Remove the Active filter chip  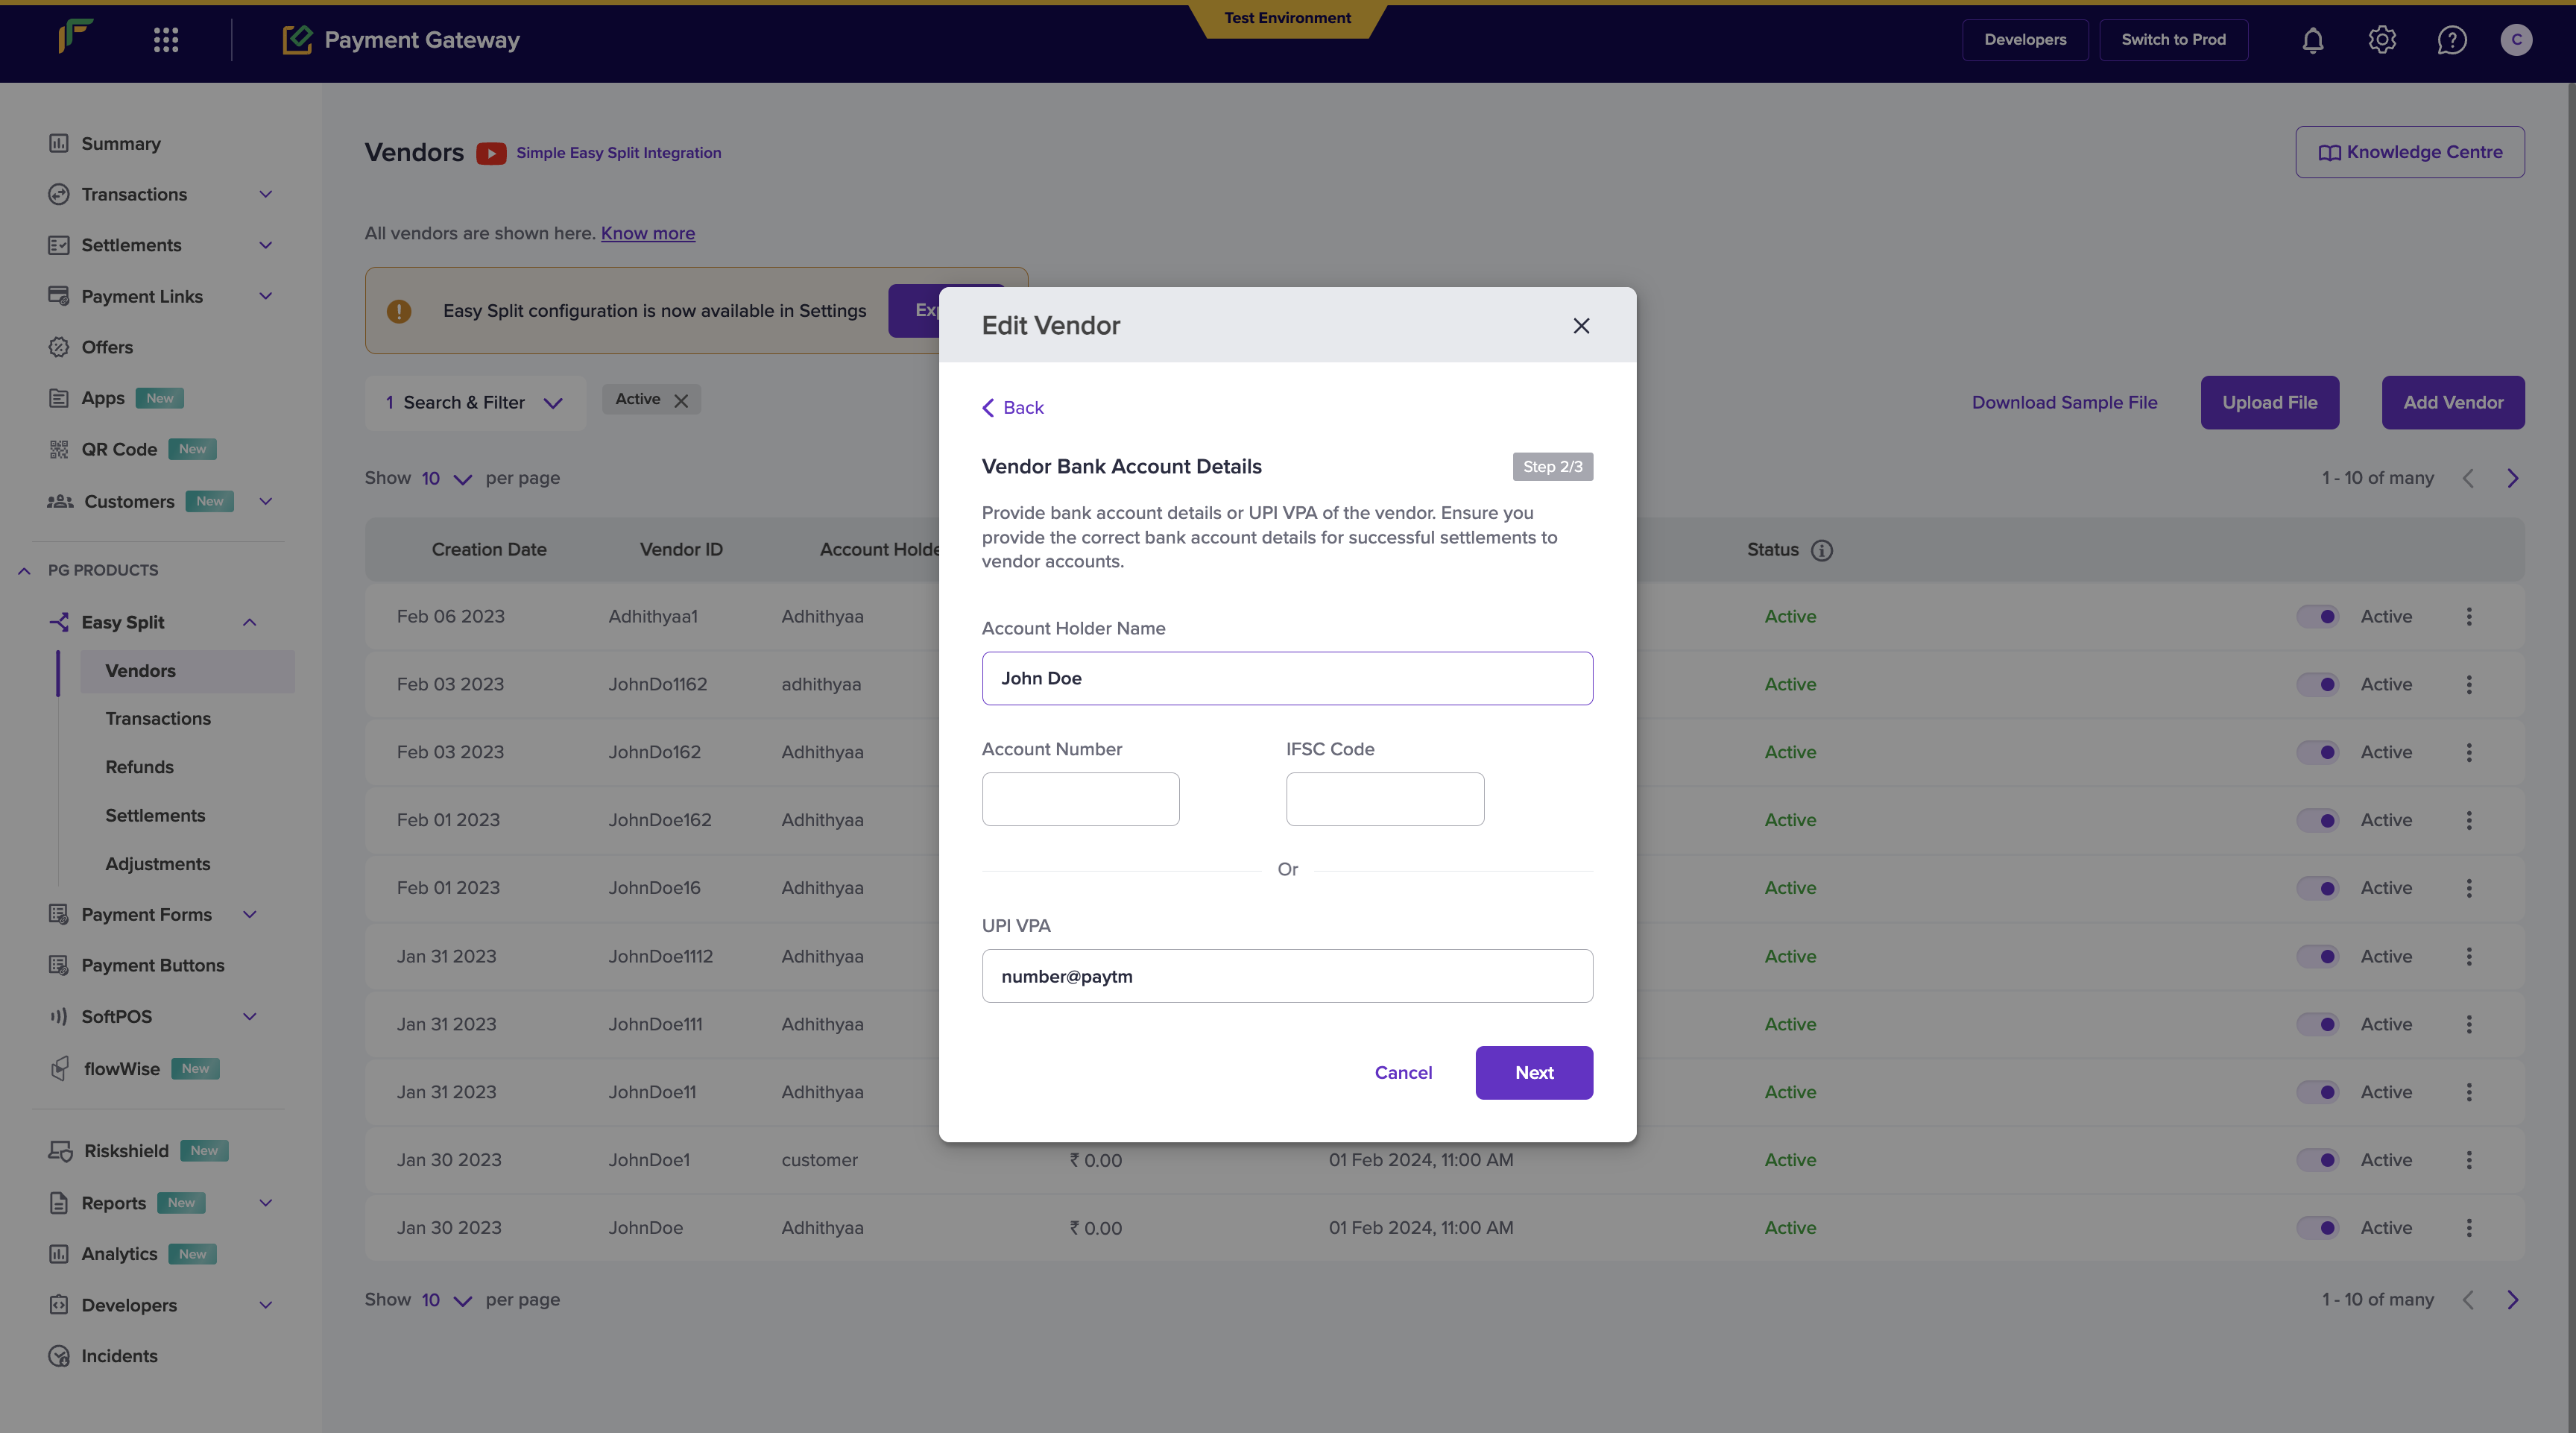click(x=681, y=400)
